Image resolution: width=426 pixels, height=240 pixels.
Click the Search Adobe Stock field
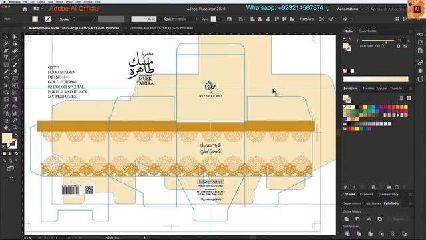pyautogui.click(x=390, y=9)
